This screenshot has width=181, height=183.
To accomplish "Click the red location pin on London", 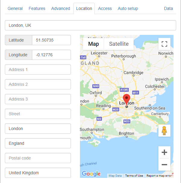I will (126, 100).
